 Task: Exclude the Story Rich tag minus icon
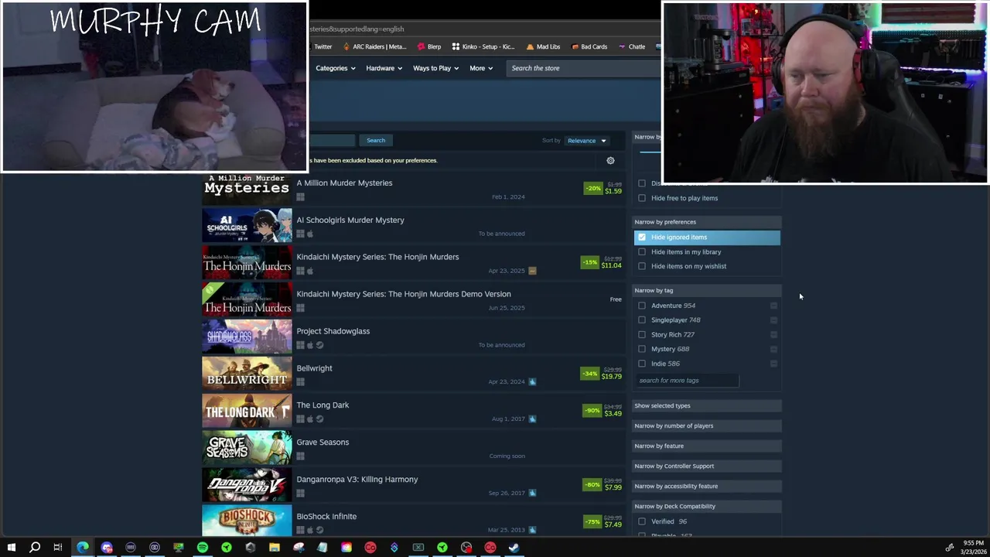(773, 335)
